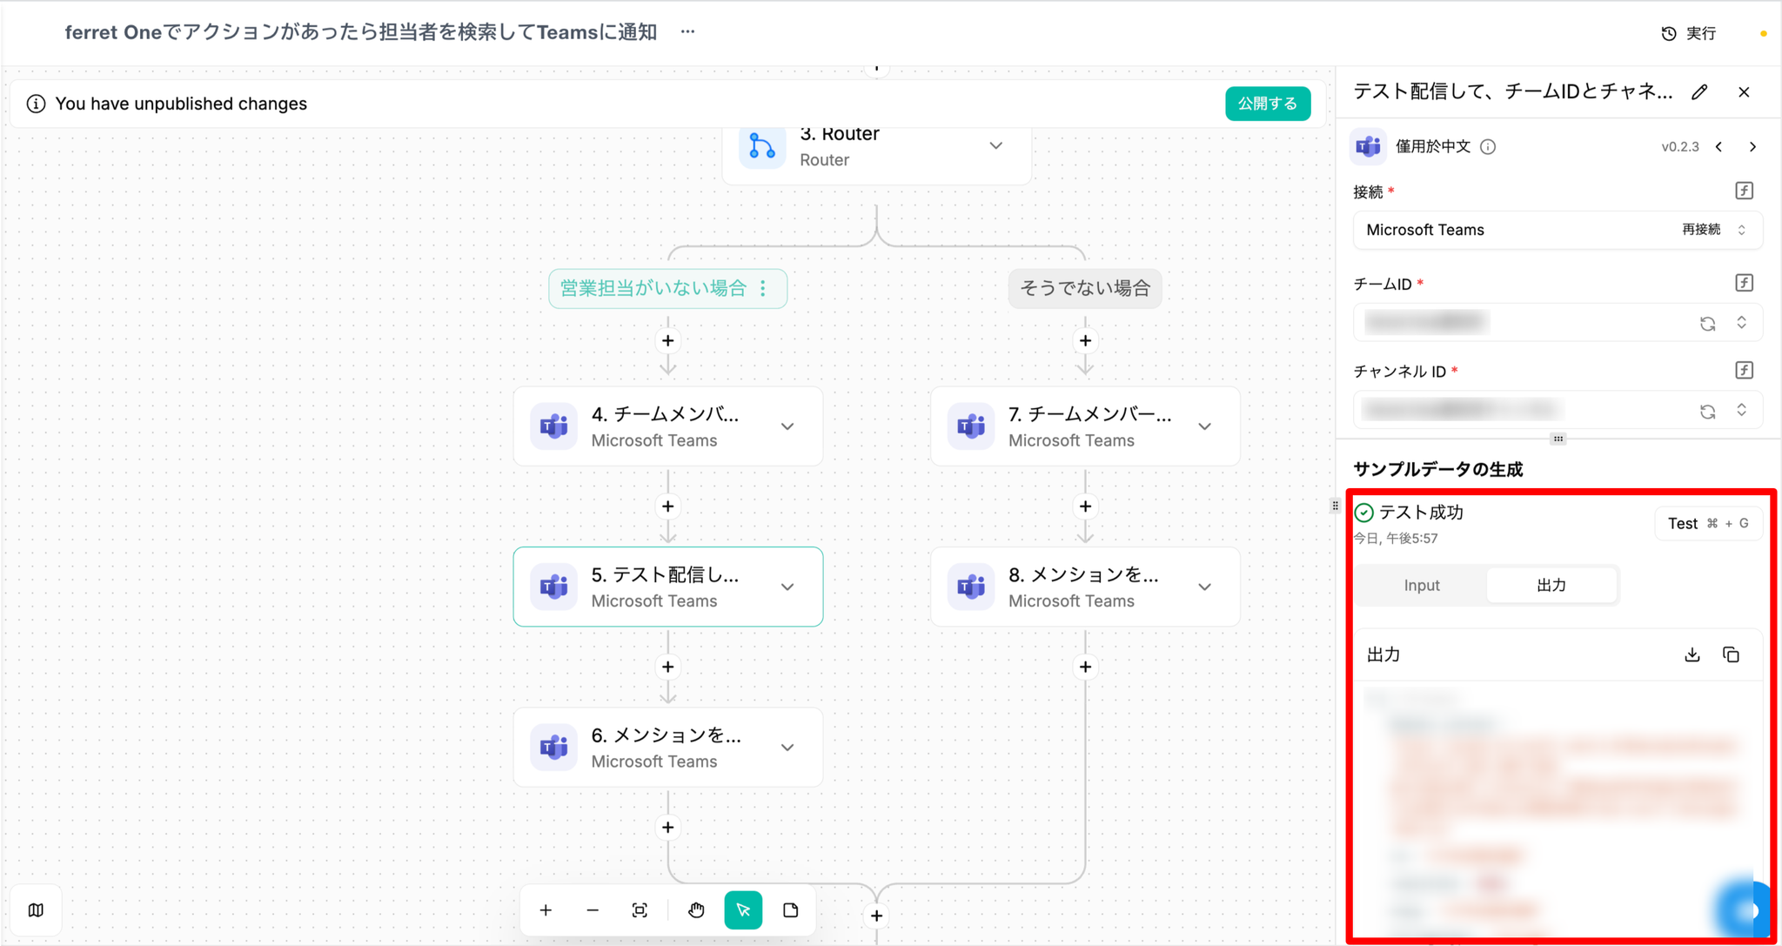Select the hand pan tool
This screenshot has height=946, width=1782.
pyautogui.click(x=696, y=910)
